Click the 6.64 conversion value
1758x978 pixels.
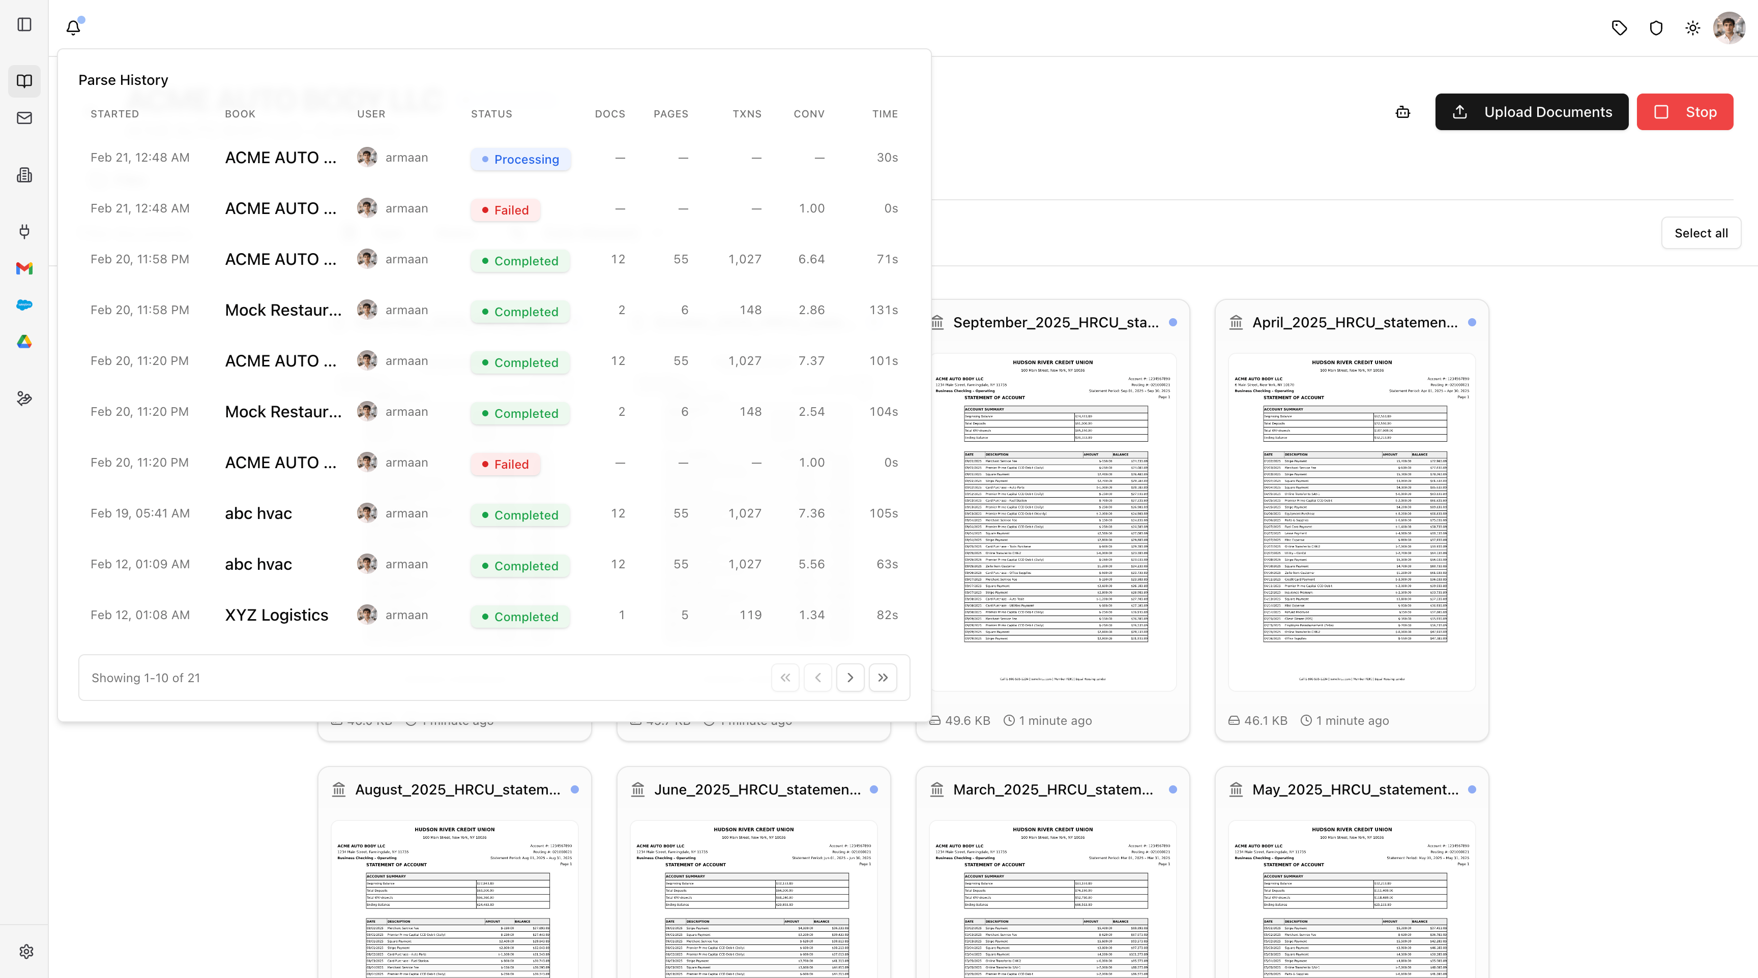tap(811, 259)
